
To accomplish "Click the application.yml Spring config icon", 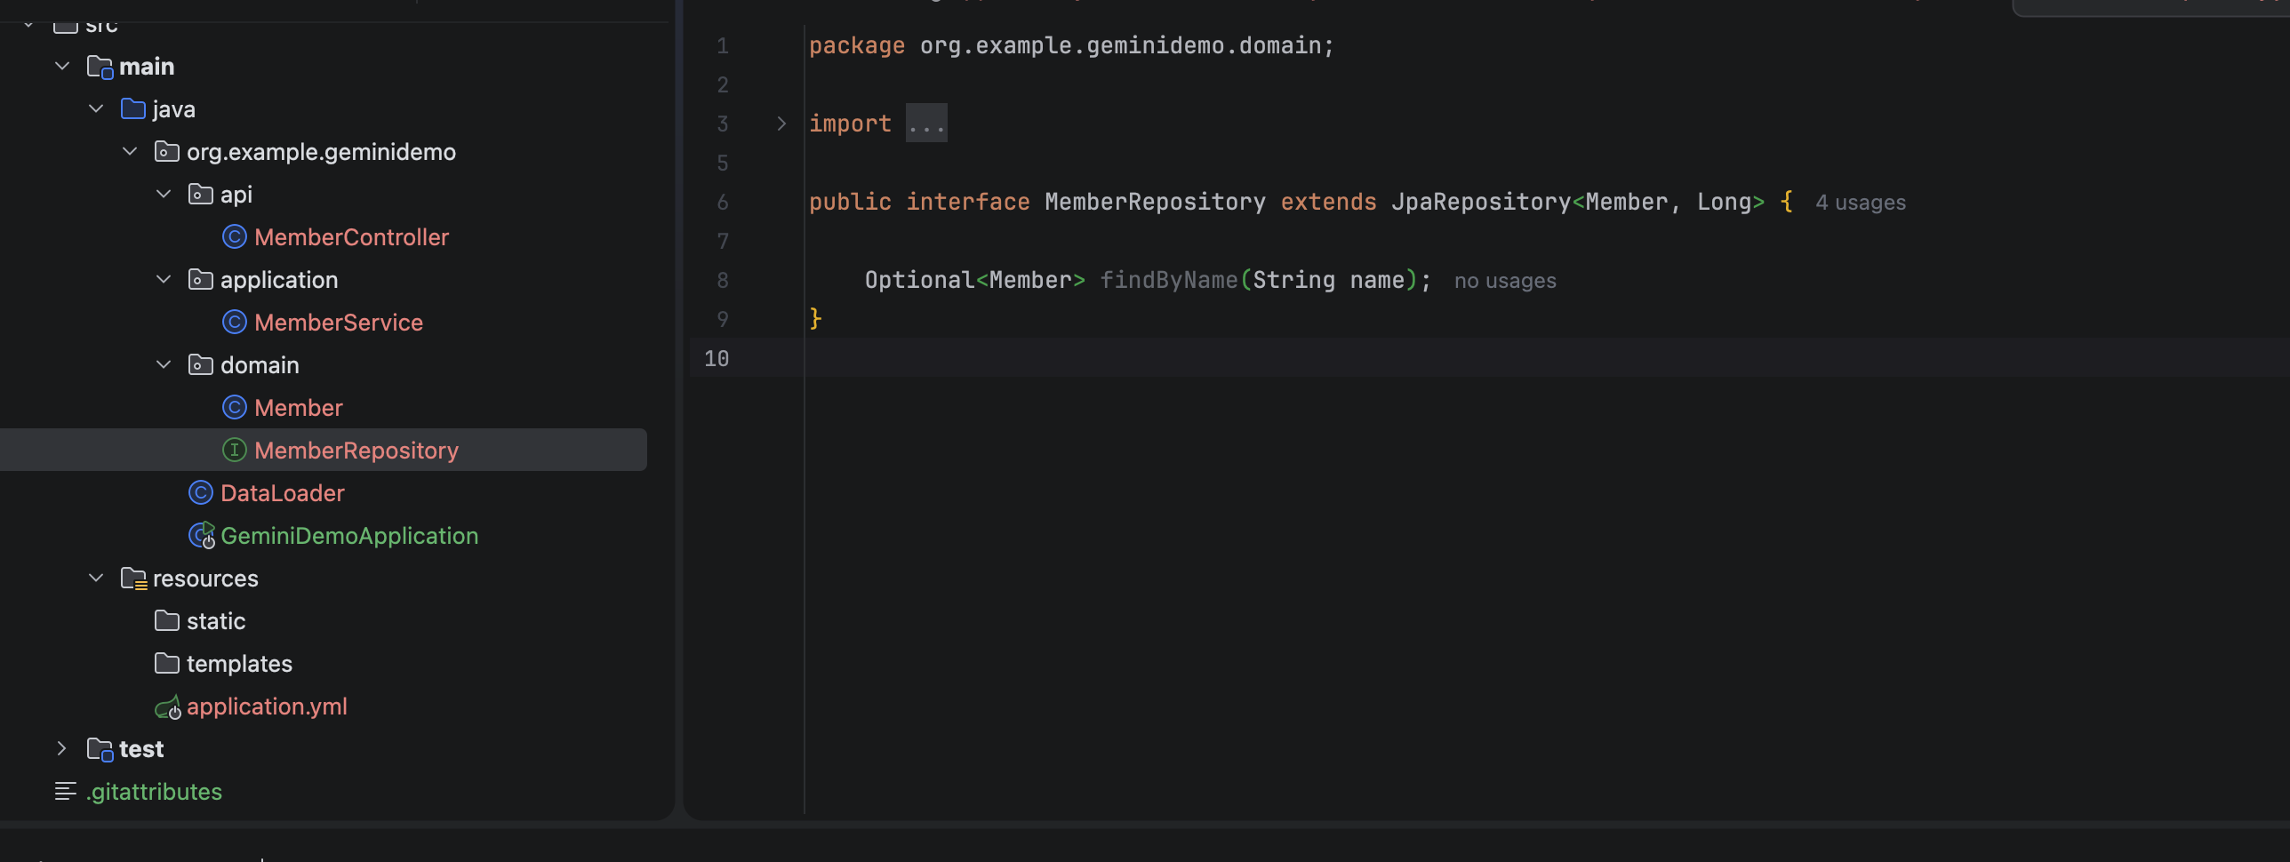I will [168, 707].
